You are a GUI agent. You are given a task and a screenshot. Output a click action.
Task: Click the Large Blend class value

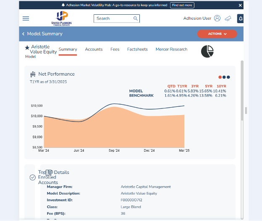tap(131, 207)
